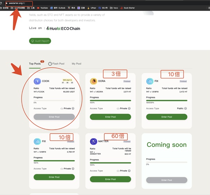Click the browser reload icon
Viewport: 210px width, 195px height.
coord(1,3)
